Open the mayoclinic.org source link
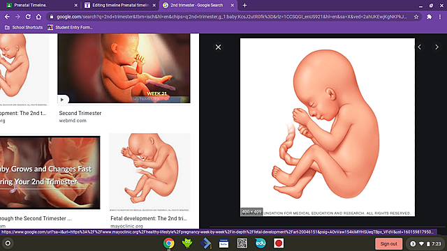Image resolution: width=447 pixels, height=251 pixels. pos(126,226)
